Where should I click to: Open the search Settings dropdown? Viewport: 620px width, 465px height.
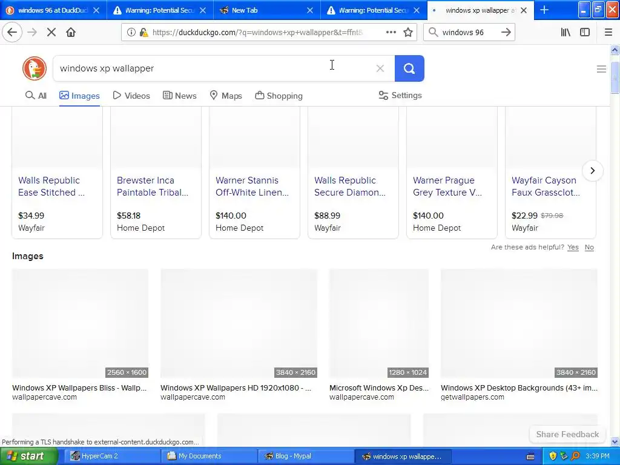point(400,95)
